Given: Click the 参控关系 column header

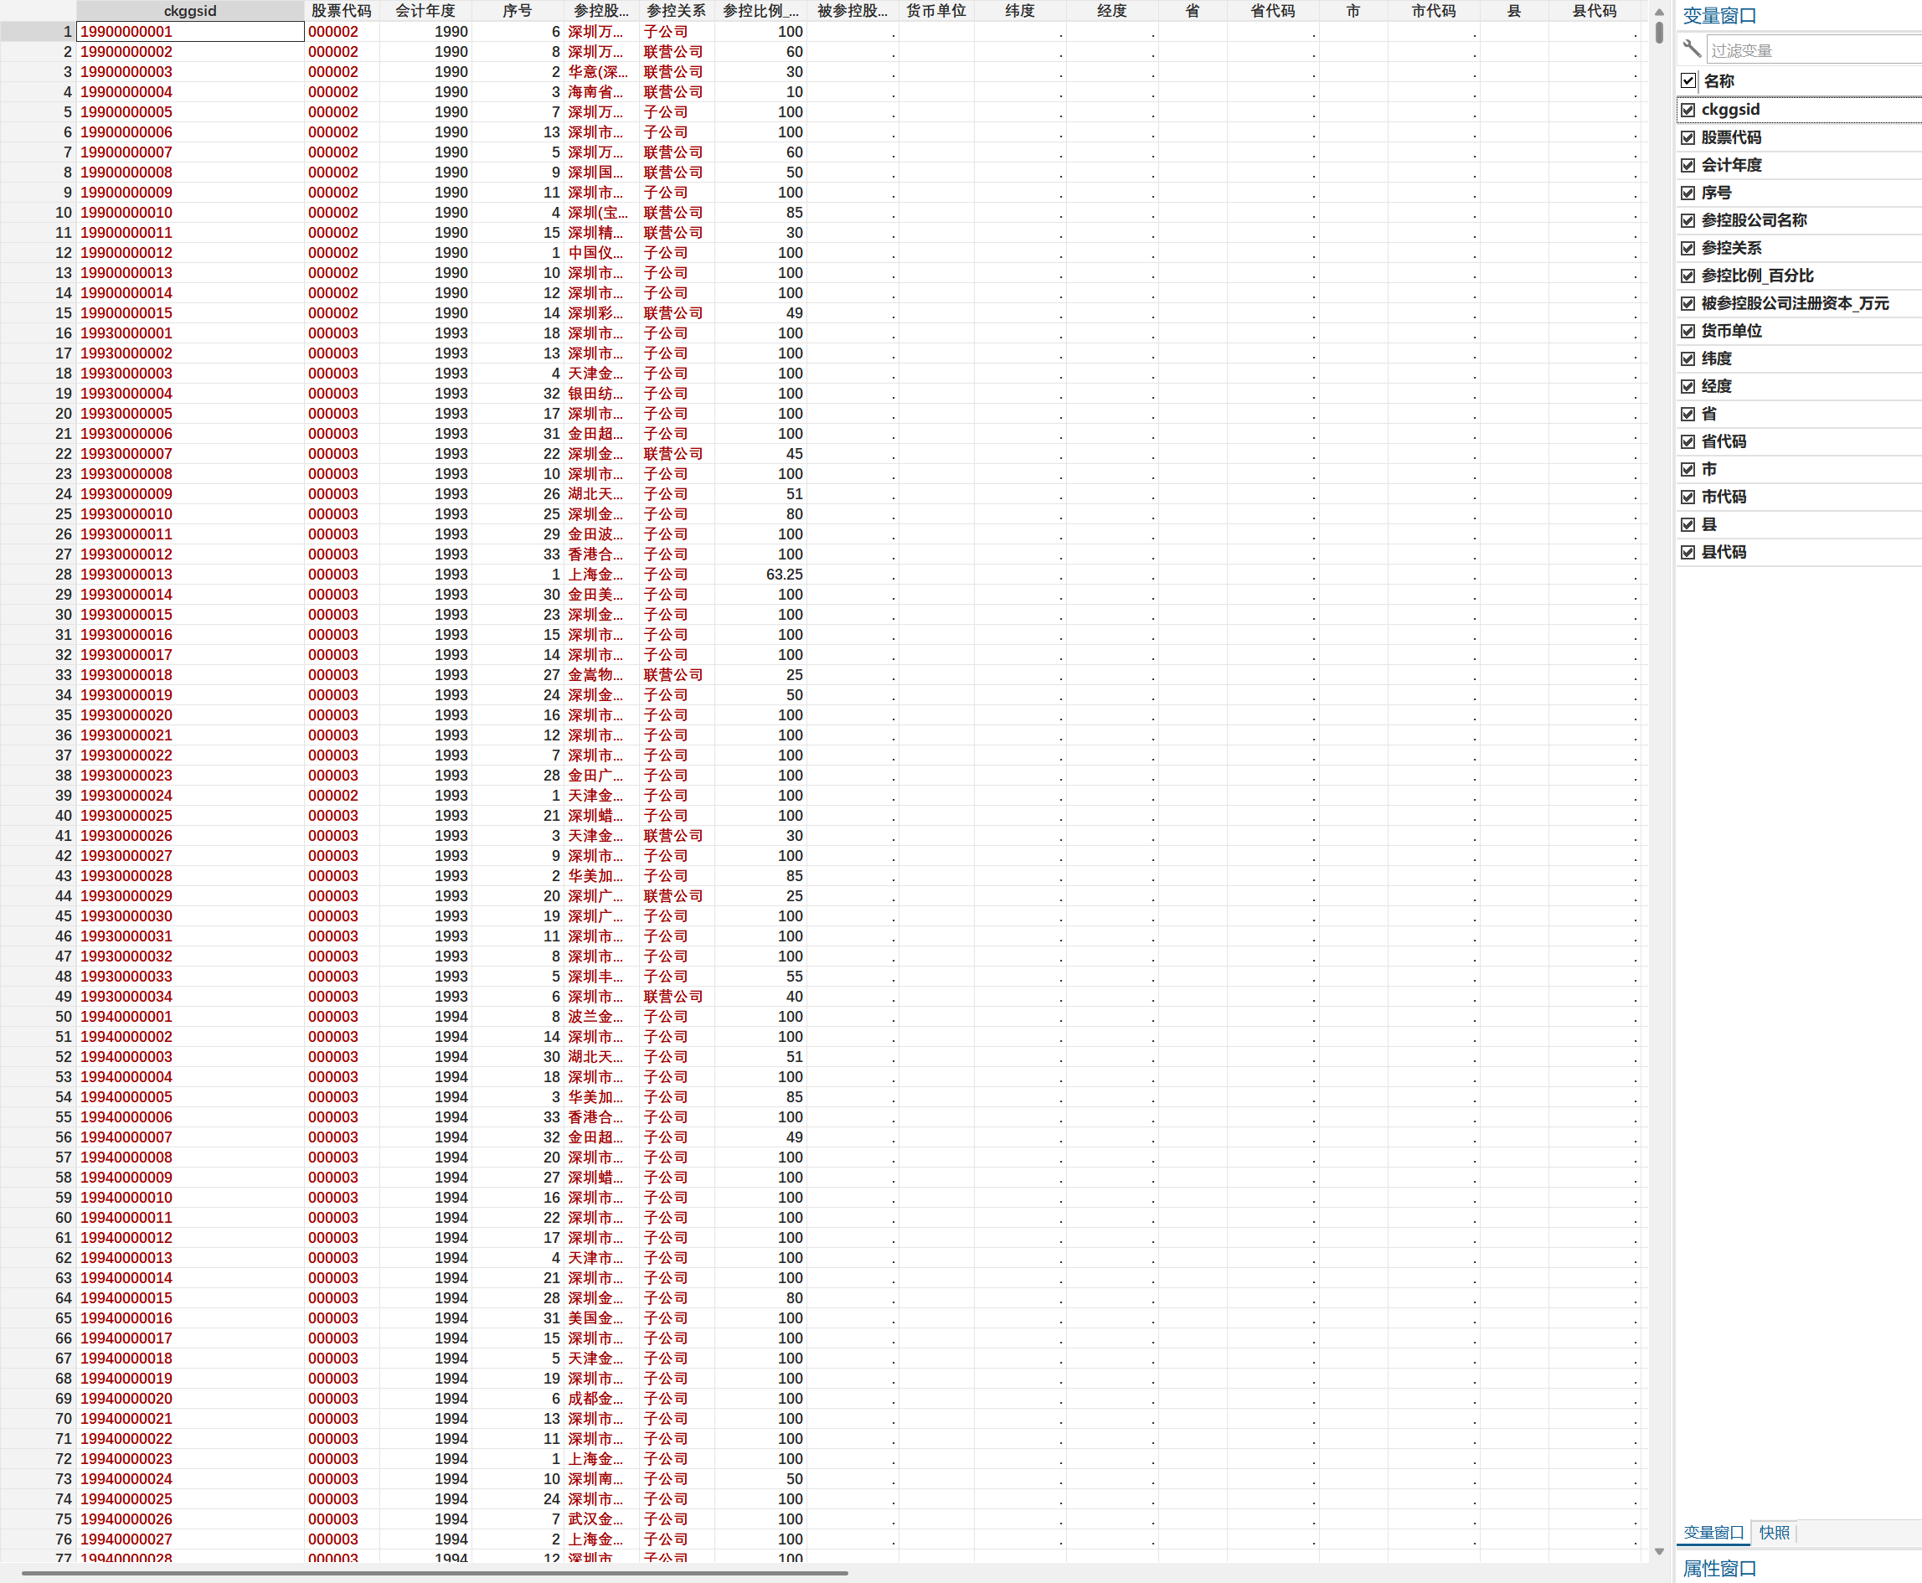Looking at the screenshot, I should 676,11.
